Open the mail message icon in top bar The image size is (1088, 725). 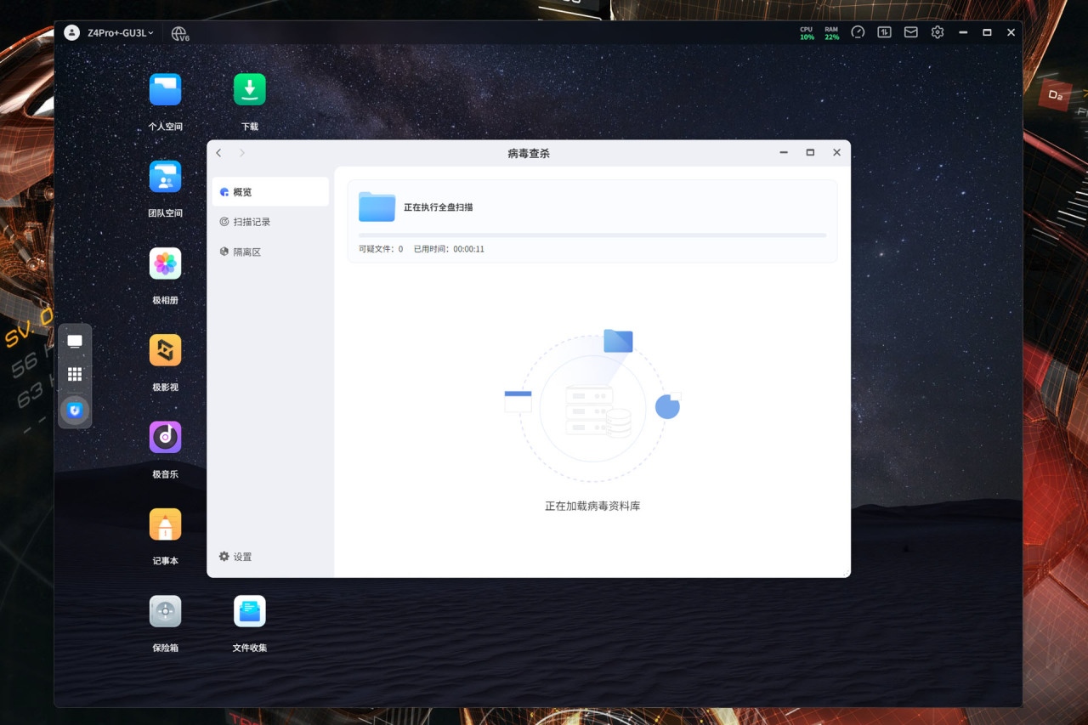(x=910, y=32)
